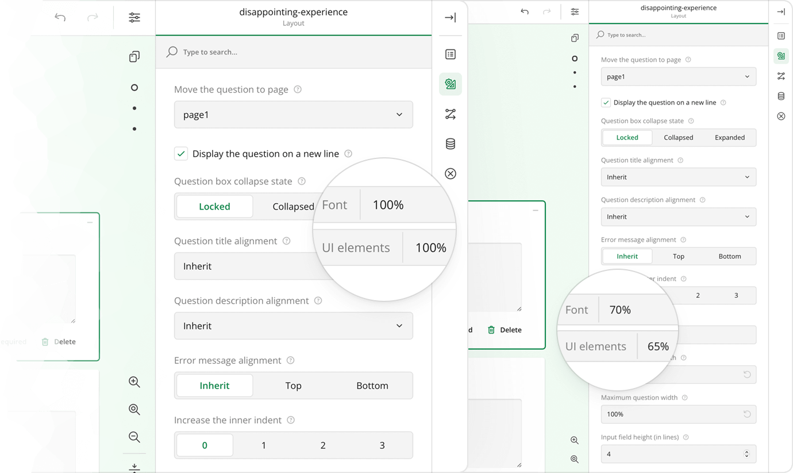The height and width of the screenshot is (473, 793).
Task: Click the undo arrow icon
Action: [60, 17]
